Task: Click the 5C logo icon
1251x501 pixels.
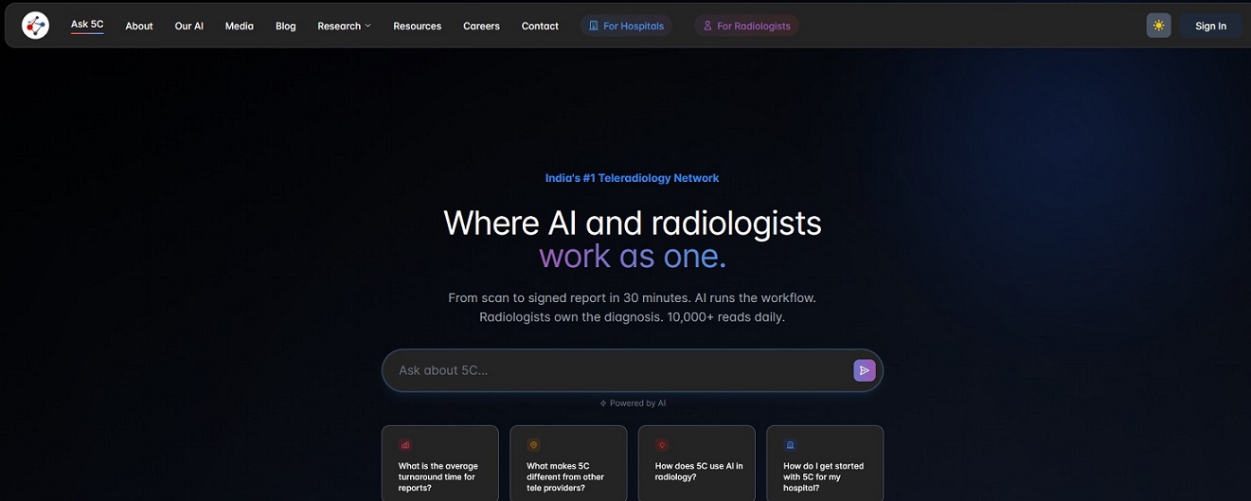Action: (35, 26)
